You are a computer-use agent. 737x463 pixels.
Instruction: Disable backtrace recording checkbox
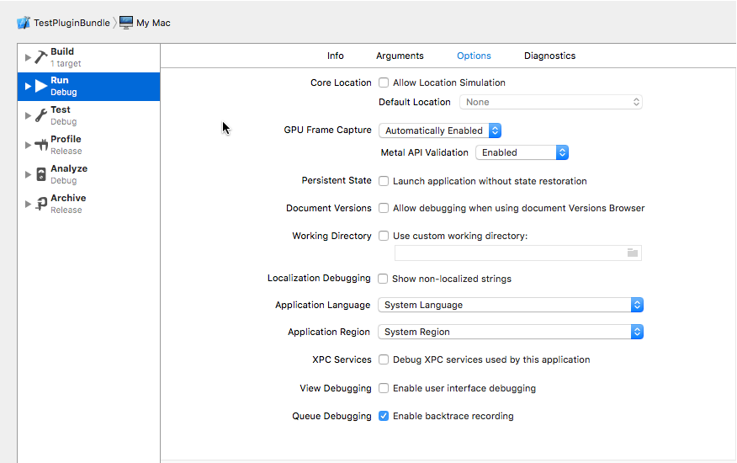pyautogui.click(x=384, y=416)
